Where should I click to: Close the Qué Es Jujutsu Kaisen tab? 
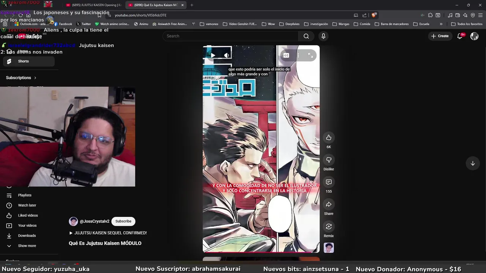[183, 5]
